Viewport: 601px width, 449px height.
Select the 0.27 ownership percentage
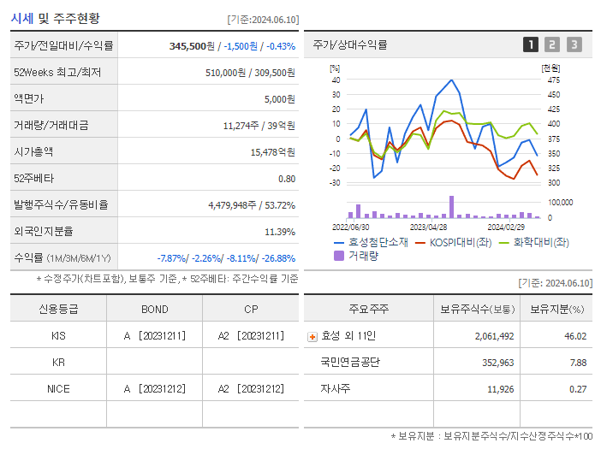[x=578, y=390]
